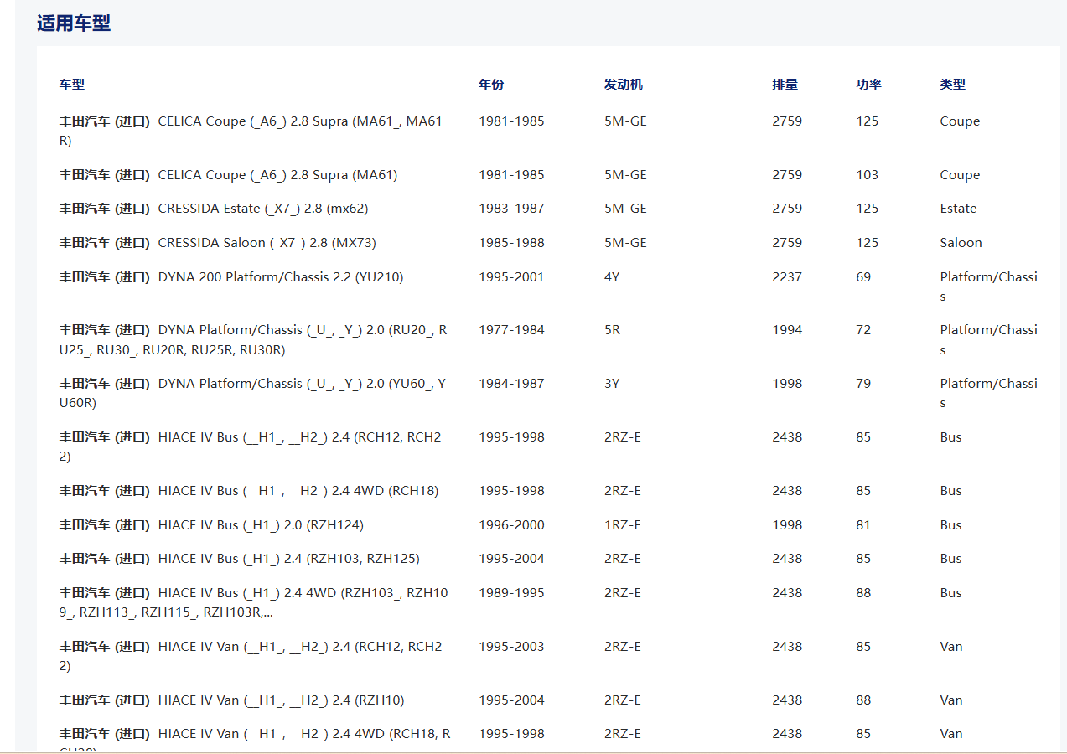Click the 车型 column header
Screen dimensions: 1067x754
71,85
